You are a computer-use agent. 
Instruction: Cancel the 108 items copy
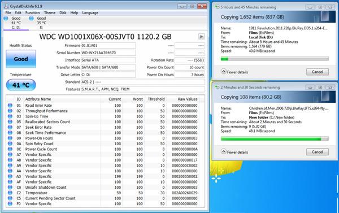[x=318, y=152]
